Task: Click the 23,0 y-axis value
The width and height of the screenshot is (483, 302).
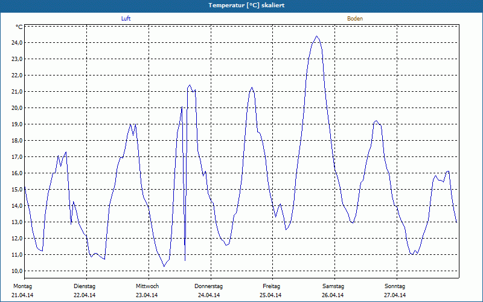Action: [x=17, y=59]
